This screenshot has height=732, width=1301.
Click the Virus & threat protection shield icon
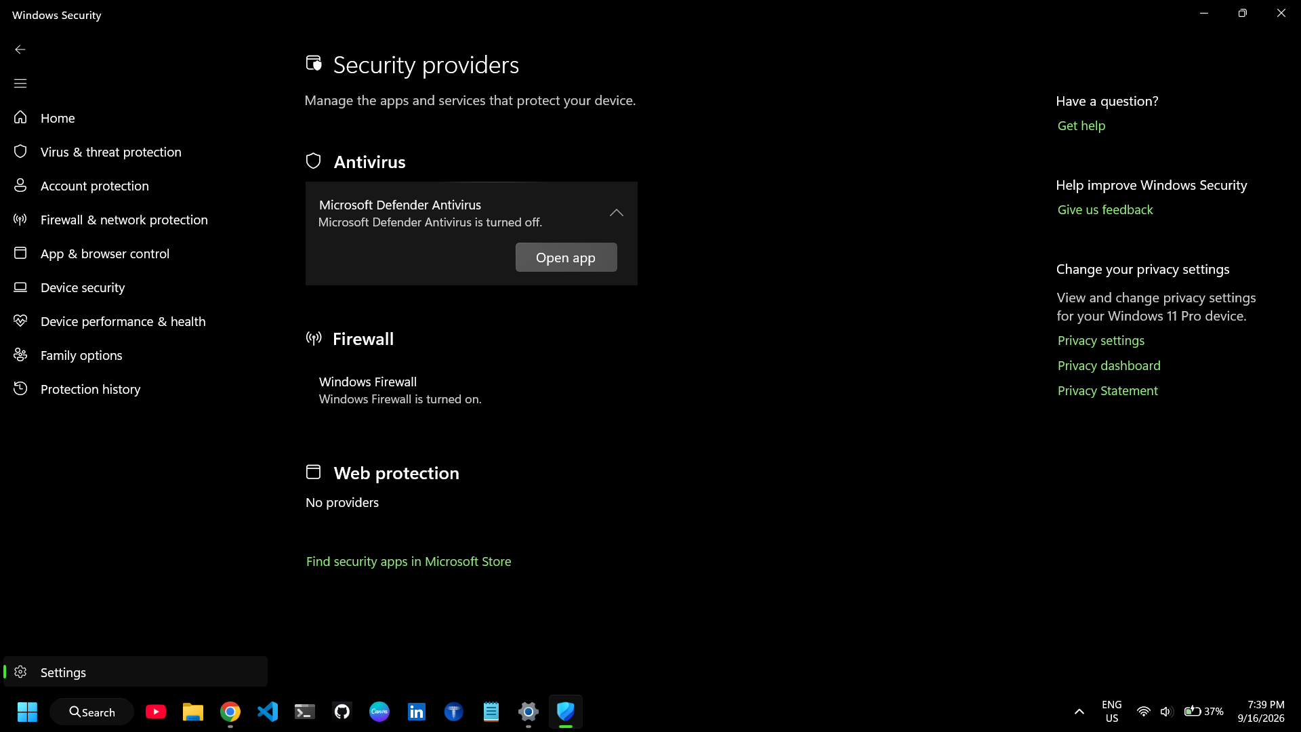pos(20,151)
